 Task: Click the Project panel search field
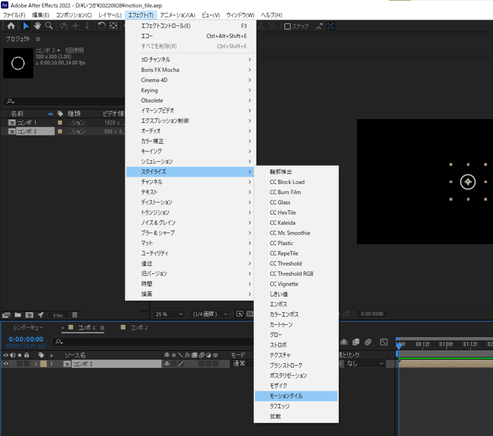click(65, 101)
